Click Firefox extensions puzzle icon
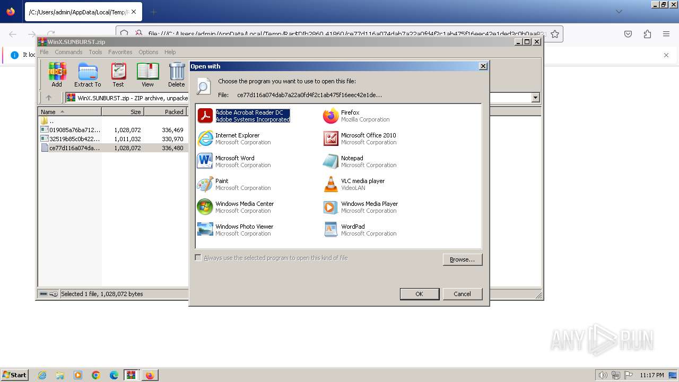The image size is (679, 382). click(x=647, y=34)
